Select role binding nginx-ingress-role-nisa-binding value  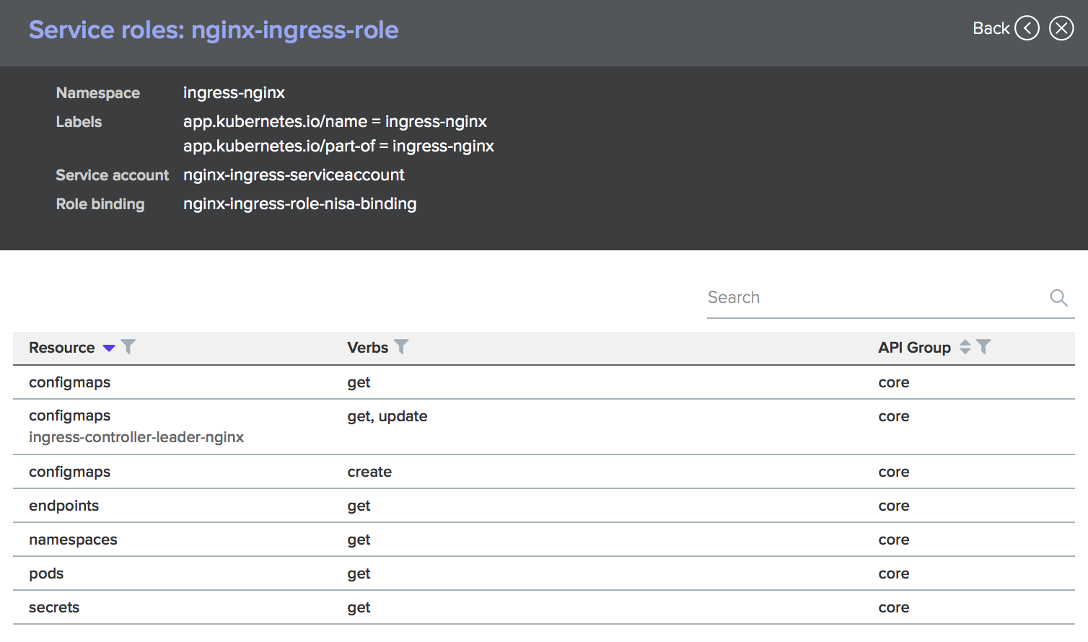pos(299,204)
